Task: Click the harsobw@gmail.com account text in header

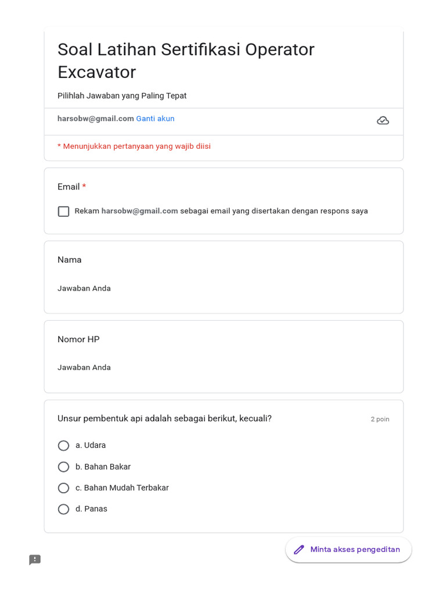Action: click(96, 119)
